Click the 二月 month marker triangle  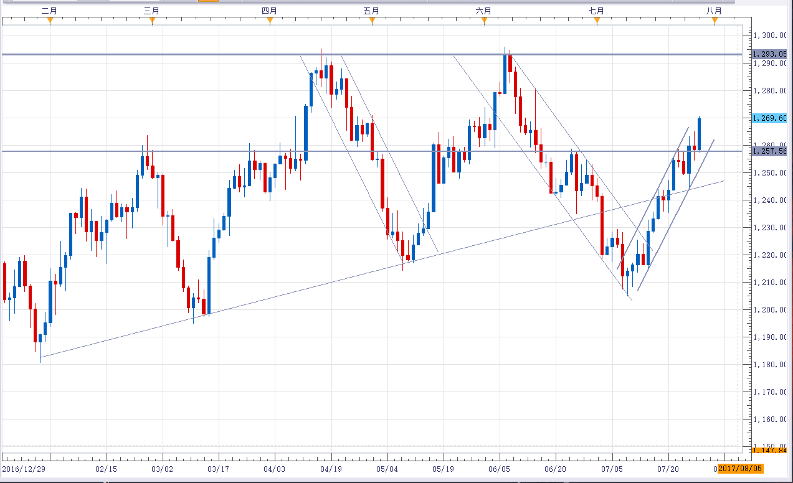(x=50, y=21)
